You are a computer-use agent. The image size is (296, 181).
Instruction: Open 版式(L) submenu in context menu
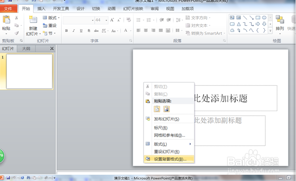point(169,144)
